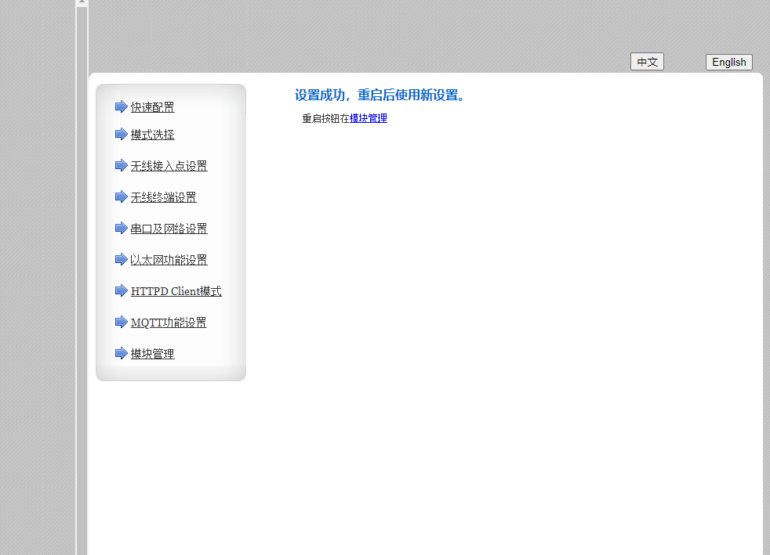
Task: Click the arrow icon next to MQTT功能设置
Action: [x=121, y=322]
